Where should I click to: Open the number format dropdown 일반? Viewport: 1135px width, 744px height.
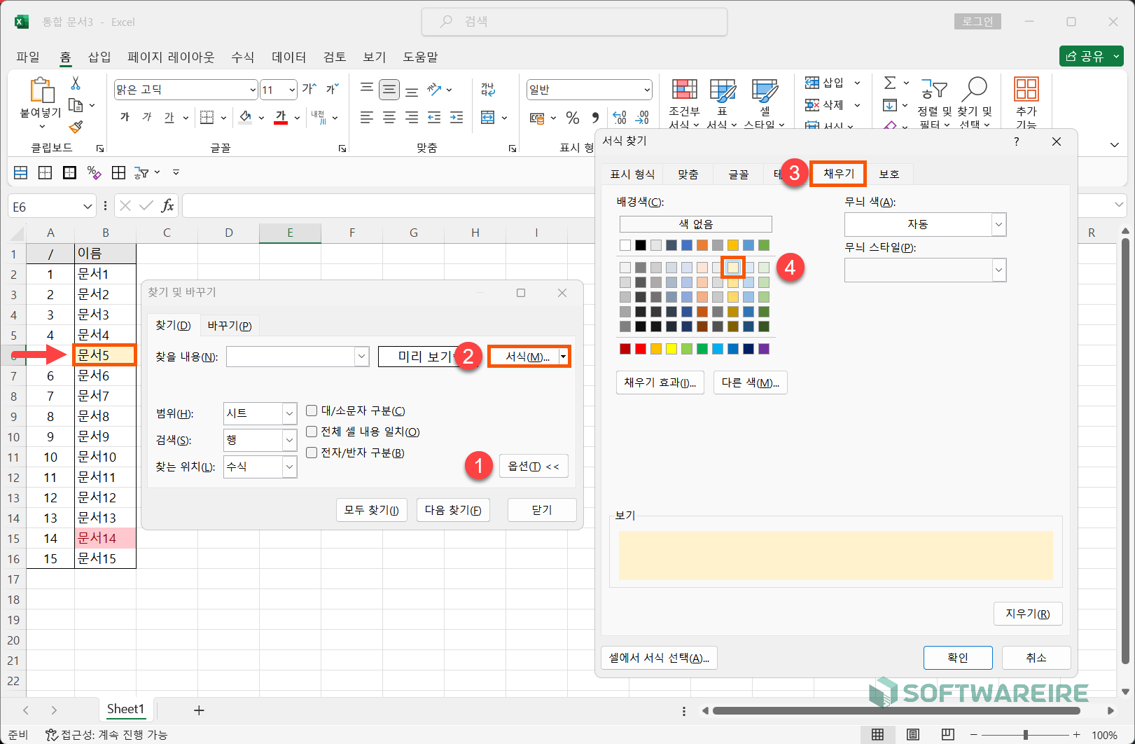[647, 90]
